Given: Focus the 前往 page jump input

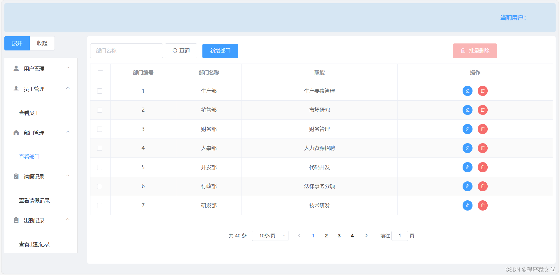Looking at the screenshot, I should [400, 236].
